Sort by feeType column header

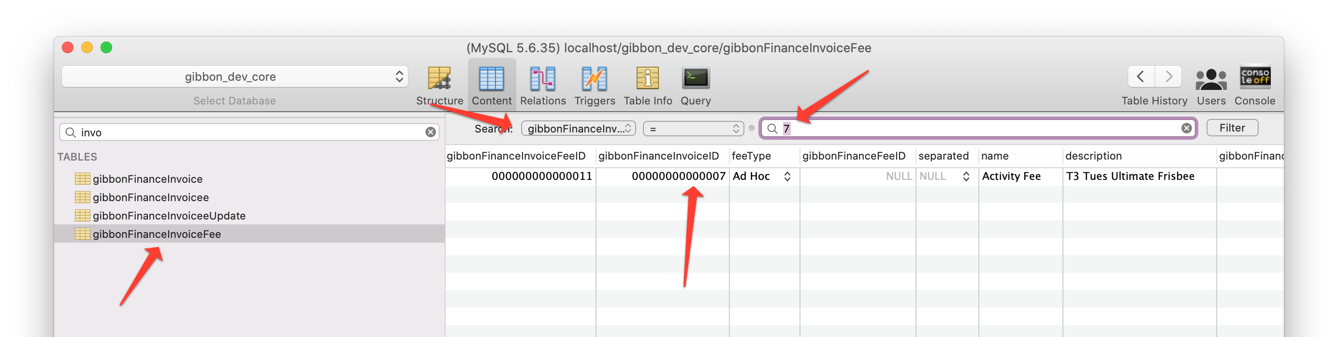coord(764,156)
